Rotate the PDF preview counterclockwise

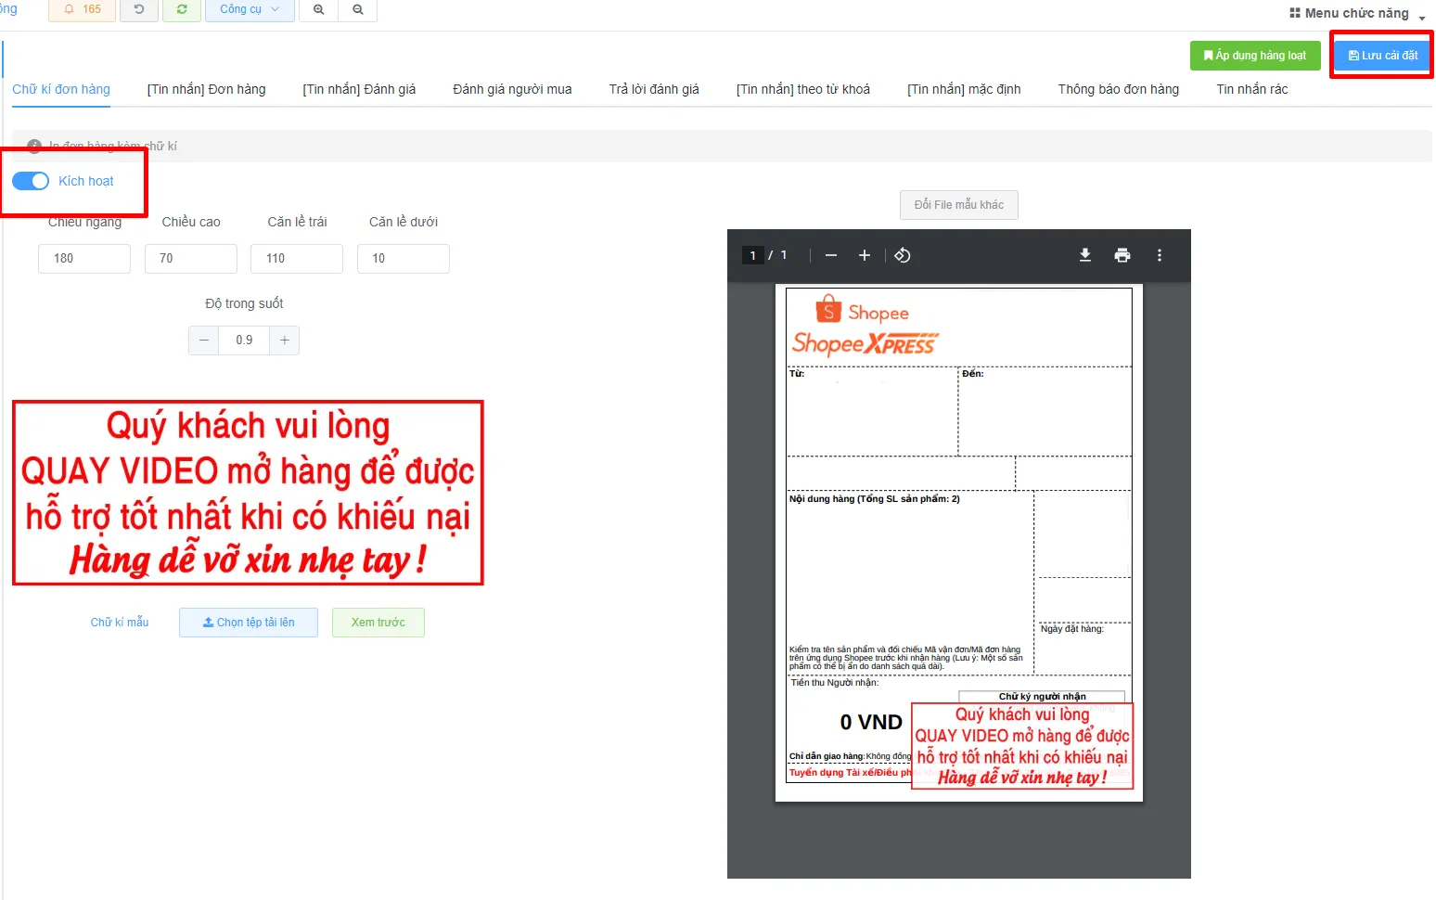click(x=903, y=255)
